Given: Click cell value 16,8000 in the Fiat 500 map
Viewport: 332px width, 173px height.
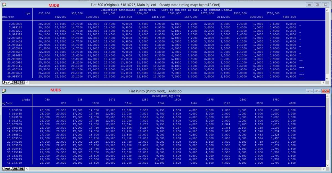Looking at the screenshot, I should (x=93, y=63).
